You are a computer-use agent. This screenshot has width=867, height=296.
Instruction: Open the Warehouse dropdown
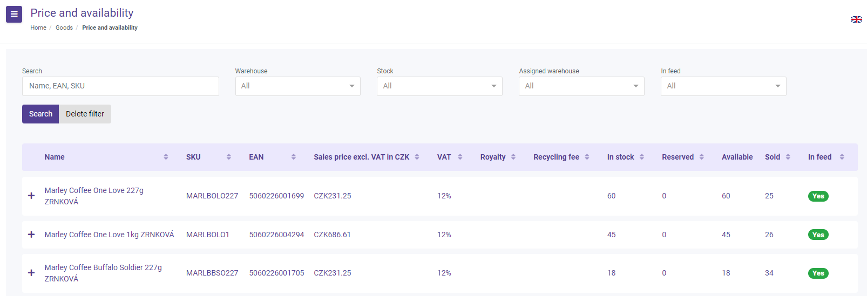click(x=297, y=86)
